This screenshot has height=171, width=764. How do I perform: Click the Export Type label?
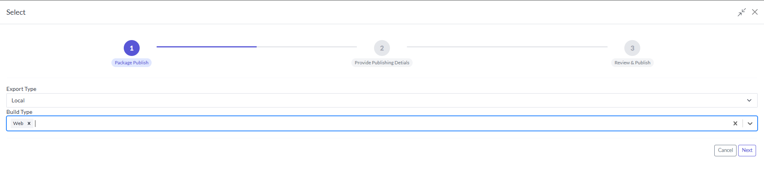coord(21,89)
